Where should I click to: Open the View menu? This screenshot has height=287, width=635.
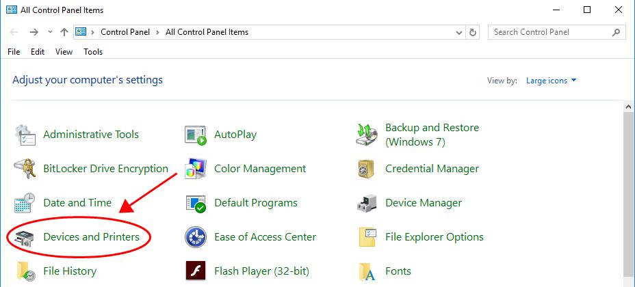[x=64, y=52]
